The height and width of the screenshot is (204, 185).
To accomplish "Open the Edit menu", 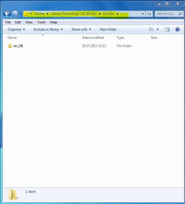I will [x=18, y=22].
